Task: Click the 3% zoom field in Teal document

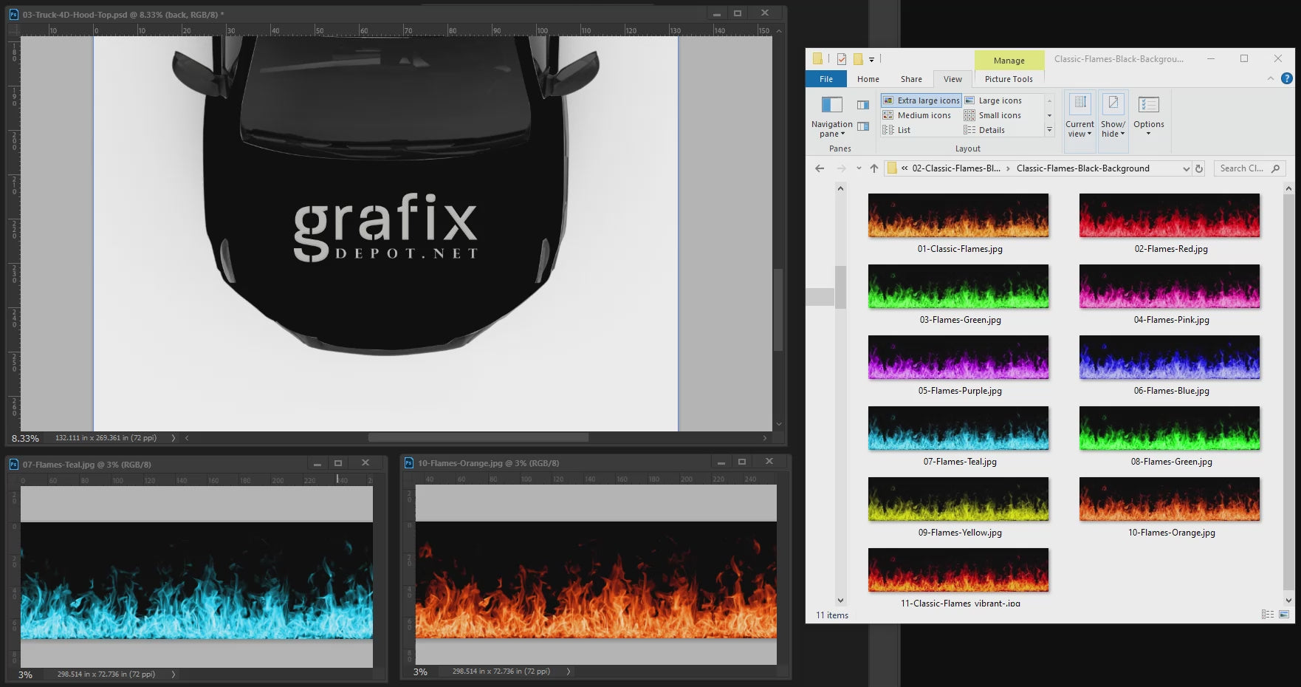Action: tap(26, 674)
